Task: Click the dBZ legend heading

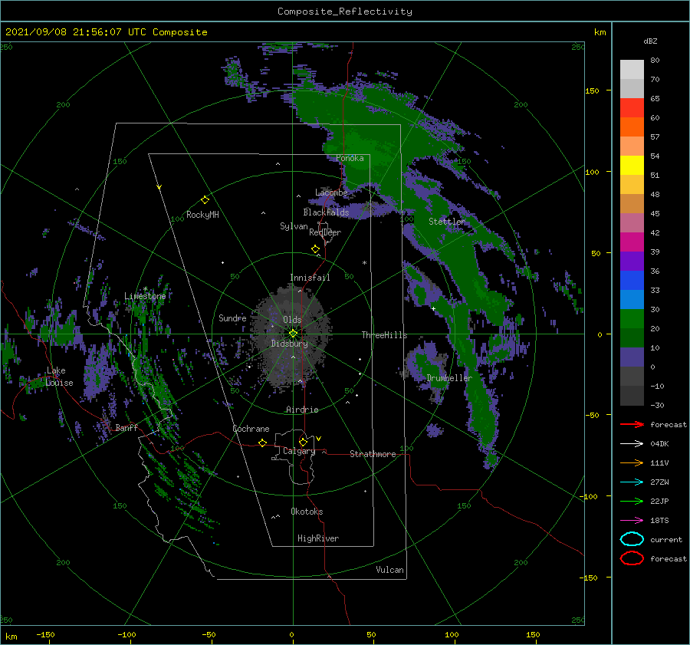Action: 650,41
